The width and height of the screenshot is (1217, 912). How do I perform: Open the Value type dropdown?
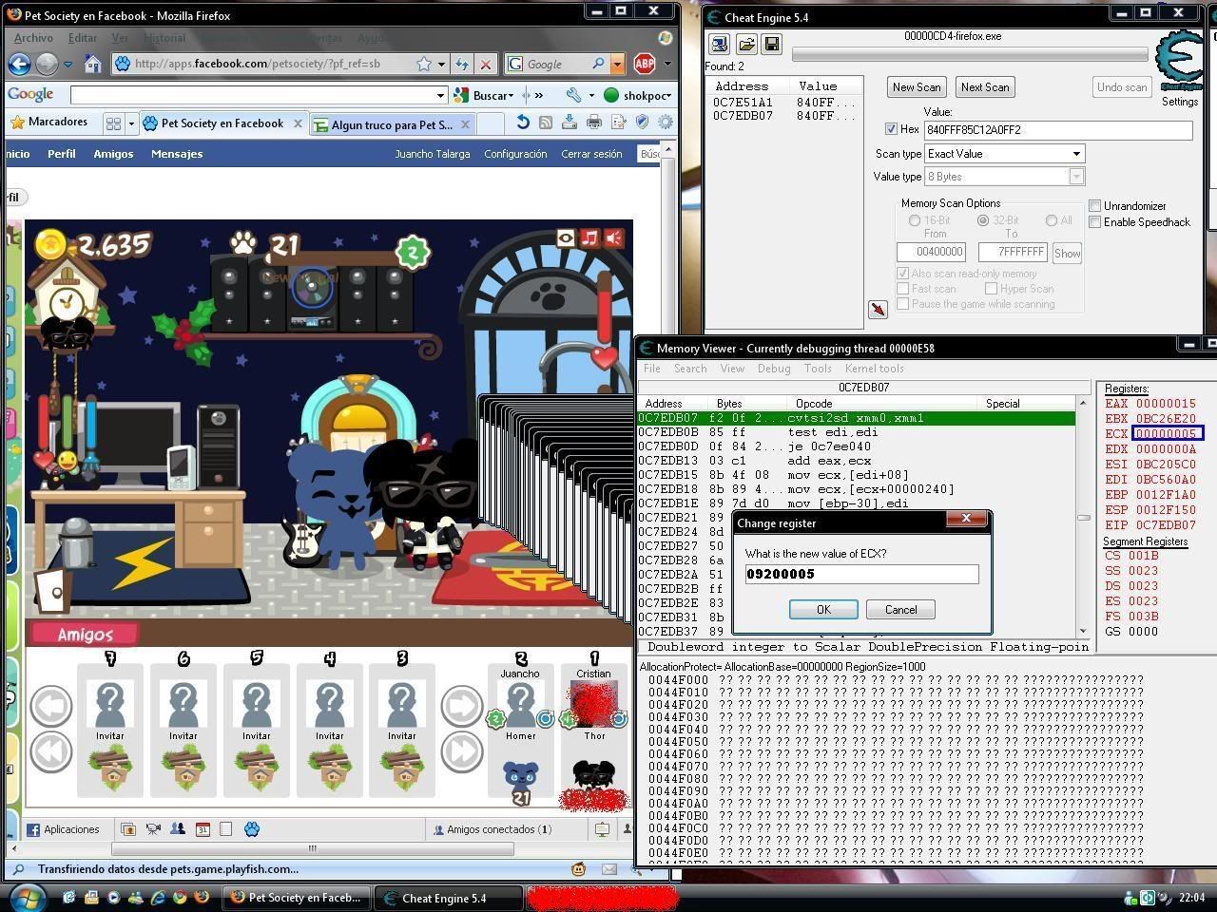point(1076,177)
